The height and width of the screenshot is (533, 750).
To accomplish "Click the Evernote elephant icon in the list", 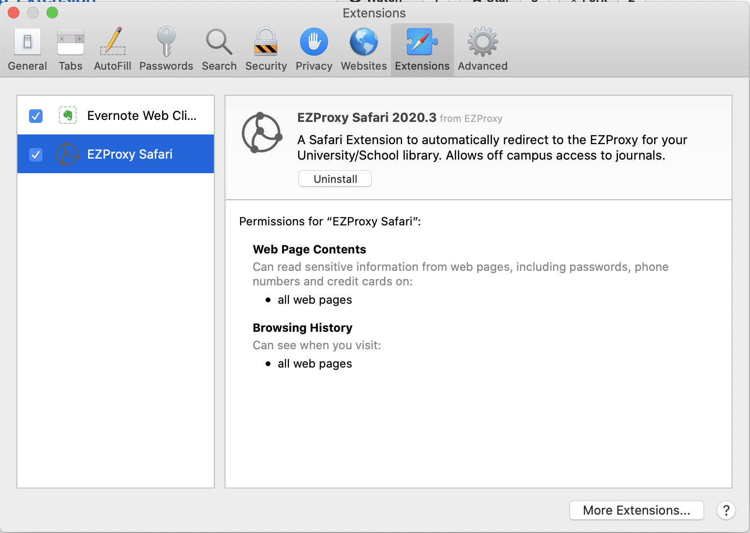I will (x=68, y=116).
